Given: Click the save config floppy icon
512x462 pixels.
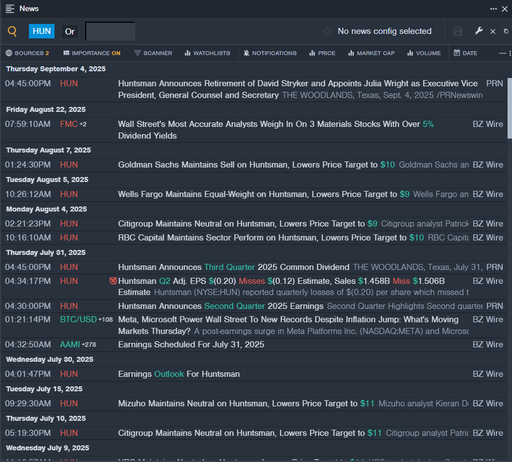Looking at the screenshot, I should pyautogui.click(x=457, y=31).
